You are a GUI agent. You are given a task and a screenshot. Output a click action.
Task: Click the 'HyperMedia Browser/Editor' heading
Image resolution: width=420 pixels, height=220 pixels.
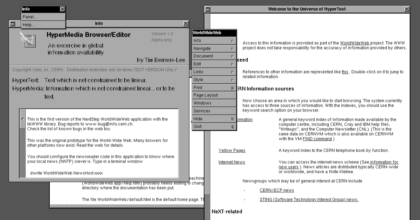[89, 35]
